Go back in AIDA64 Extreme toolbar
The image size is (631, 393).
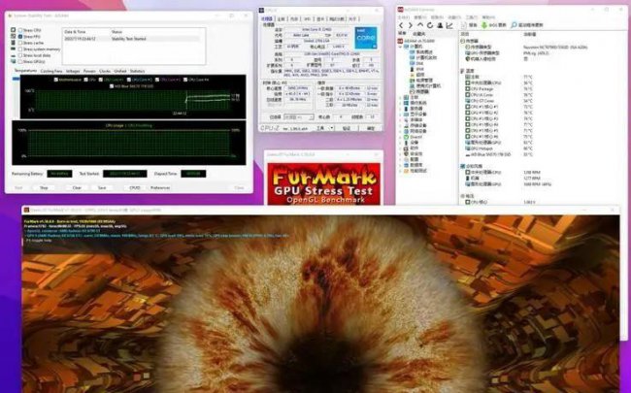(401, 25)
